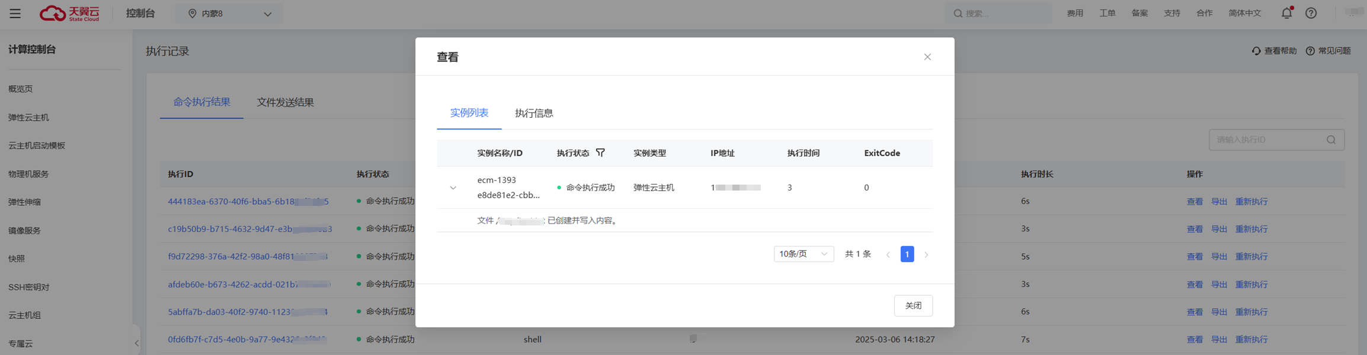Click 导出 in the c19b50b9 row
This screenshot has height=355, width=1367.
pos(1219,229)
